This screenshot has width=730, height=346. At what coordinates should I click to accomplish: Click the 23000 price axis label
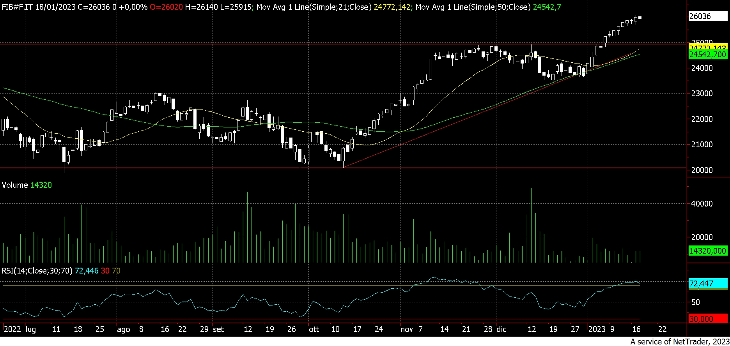[x=702, y=94]
